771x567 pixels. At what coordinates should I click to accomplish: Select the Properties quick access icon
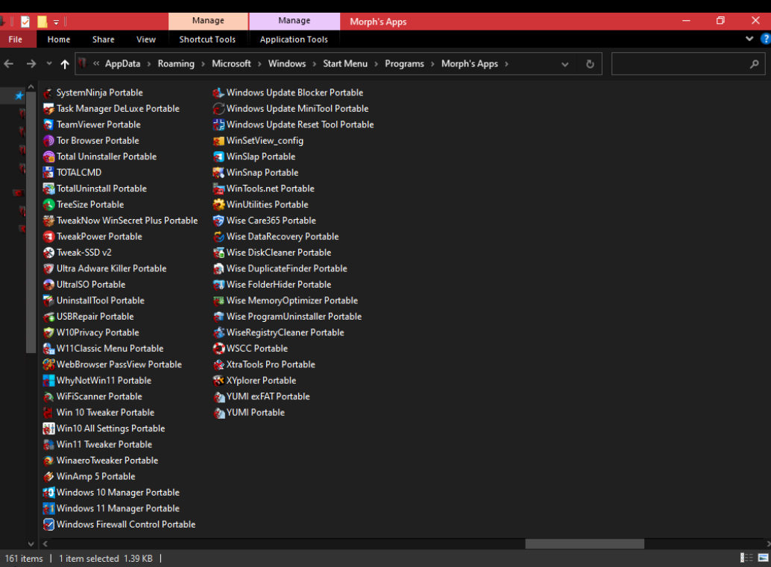tap(25, 22)
